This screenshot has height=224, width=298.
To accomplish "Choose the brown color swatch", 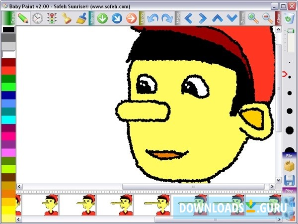I will pyautogui.click(x=8, y=177).
